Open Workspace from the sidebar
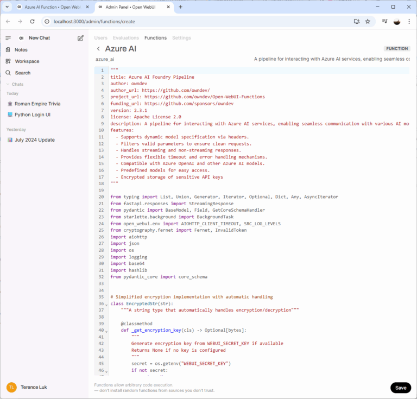 (x=27, y=61)
